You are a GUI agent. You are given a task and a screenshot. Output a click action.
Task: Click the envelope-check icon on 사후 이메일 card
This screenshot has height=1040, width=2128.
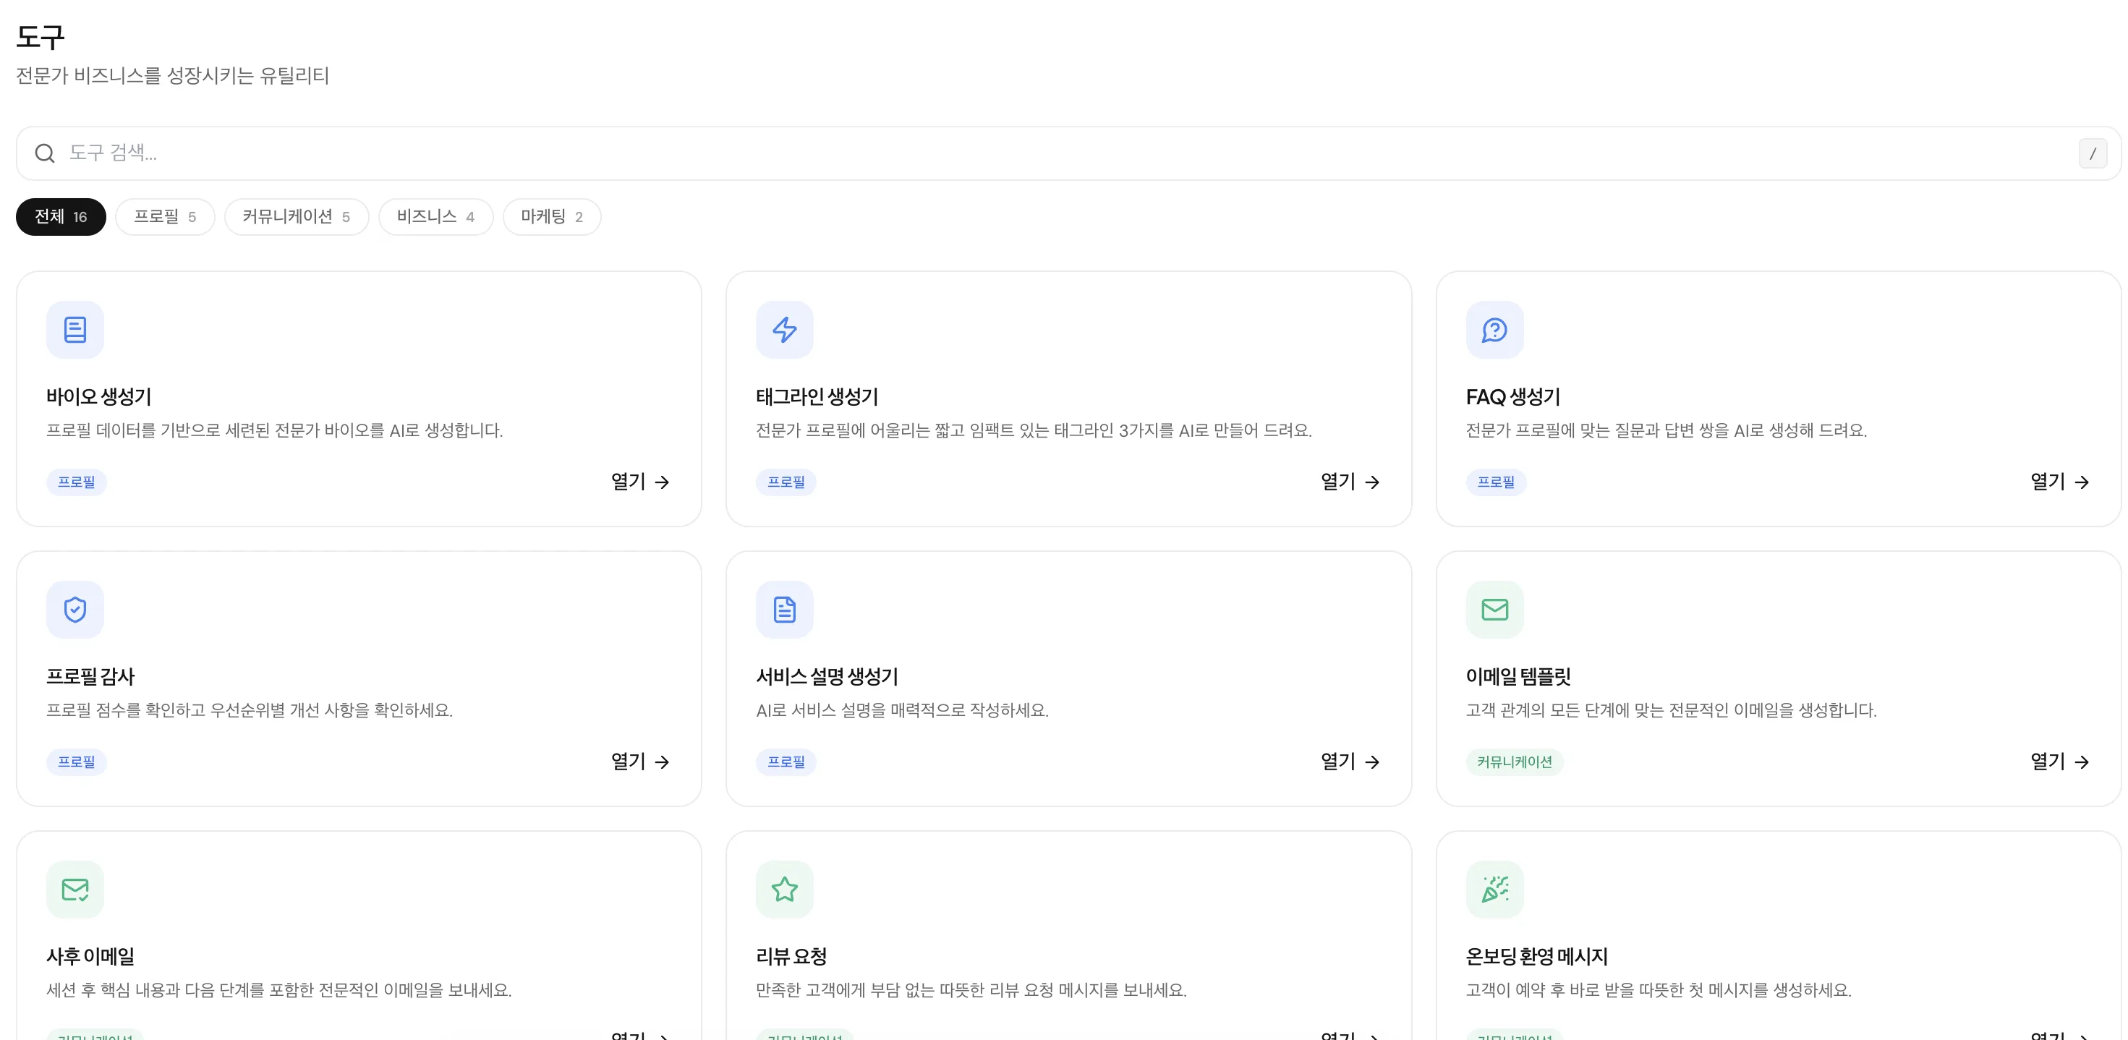point(75,890)
